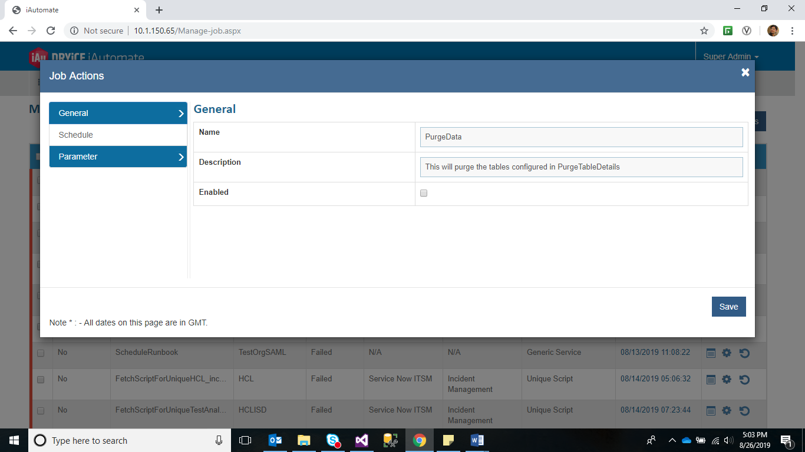Click the Generic Service cell

tap(554, 352)
